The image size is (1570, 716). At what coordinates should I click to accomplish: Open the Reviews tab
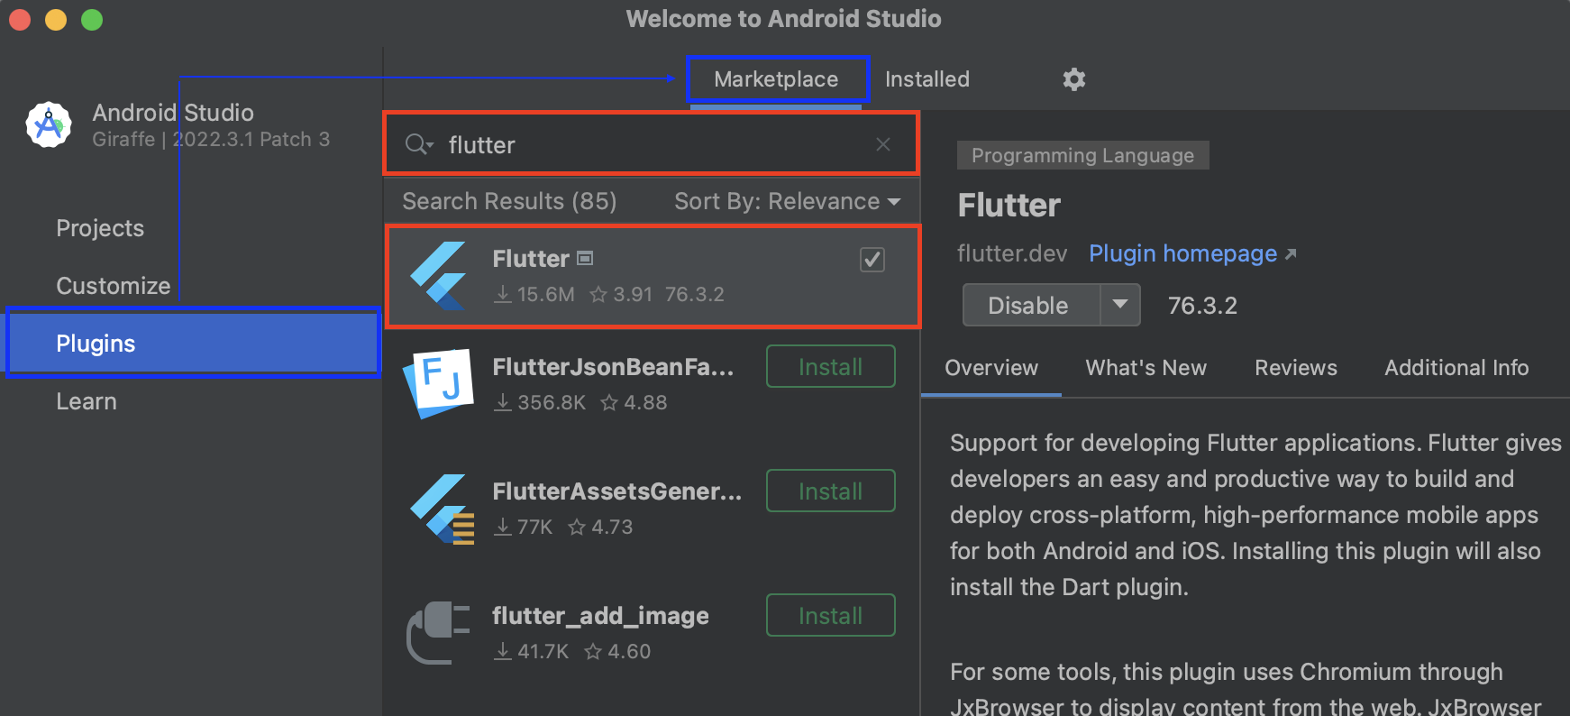click(1295, 368)
